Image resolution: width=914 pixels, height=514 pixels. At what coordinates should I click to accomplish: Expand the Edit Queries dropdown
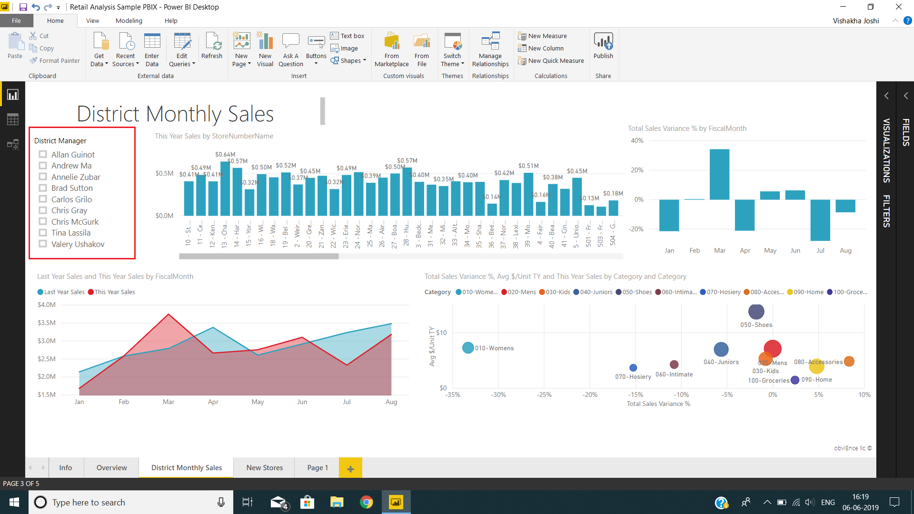pos(193,65)
